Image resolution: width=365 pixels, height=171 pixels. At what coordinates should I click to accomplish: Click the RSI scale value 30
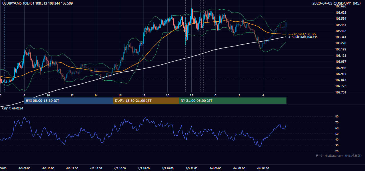(337, 145)
